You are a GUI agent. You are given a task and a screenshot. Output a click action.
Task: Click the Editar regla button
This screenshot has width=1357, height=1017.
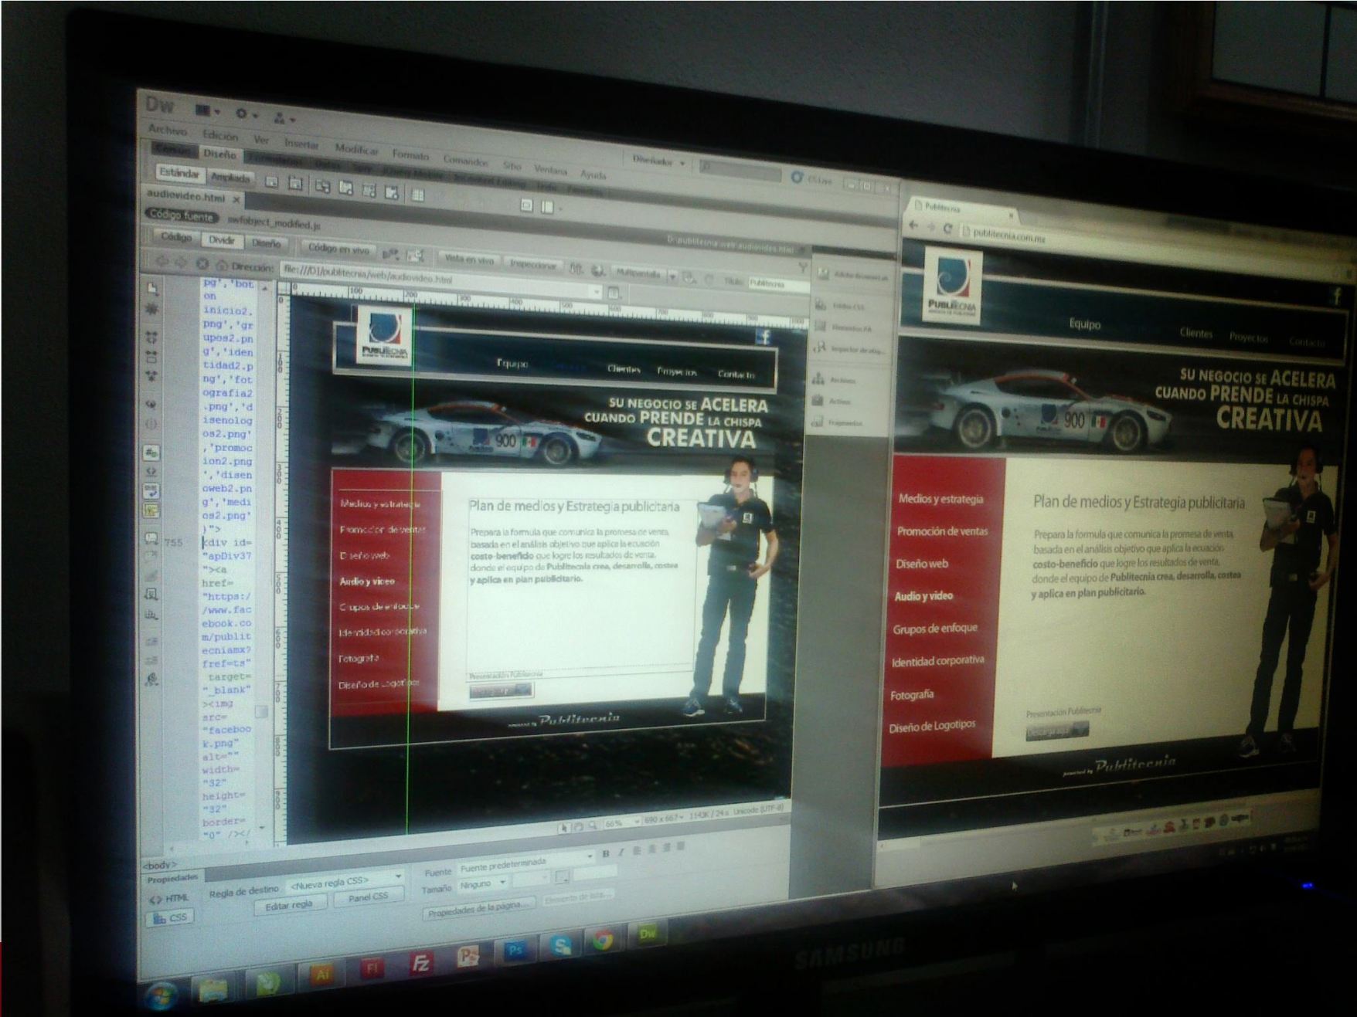pos(290,905)
